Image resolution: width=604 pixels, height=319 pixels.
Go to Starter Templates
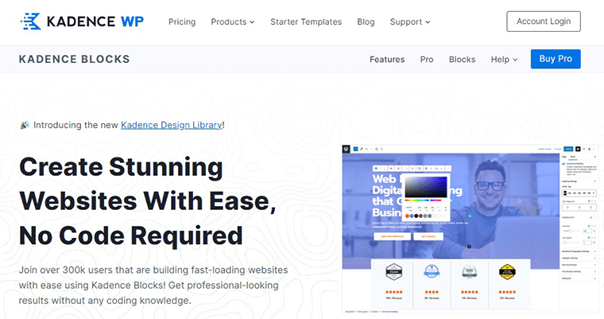click(306, 21)
